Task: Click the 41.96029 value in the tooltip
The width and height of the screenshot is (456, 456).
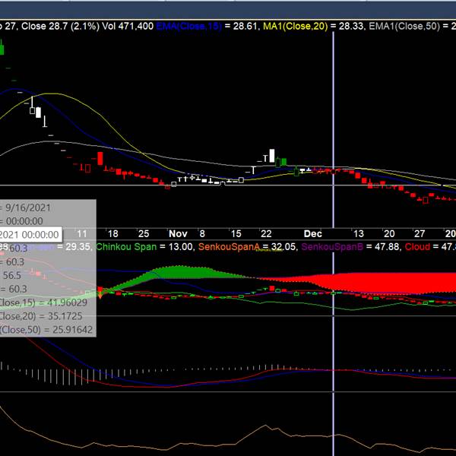Action: (66, 302)
